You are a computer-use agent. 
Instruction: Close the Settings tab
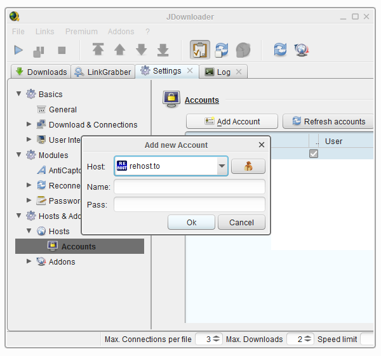pos(190,70)
